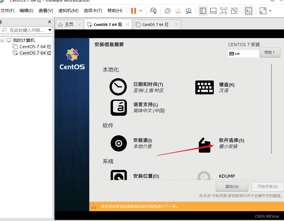
Task: Open the 帮助(H) menu
Action: [x=115, y=11]
